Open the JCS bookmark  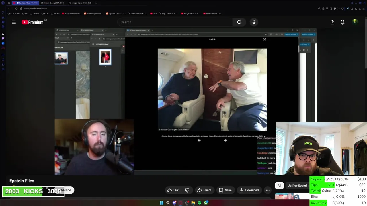point(153,13)
